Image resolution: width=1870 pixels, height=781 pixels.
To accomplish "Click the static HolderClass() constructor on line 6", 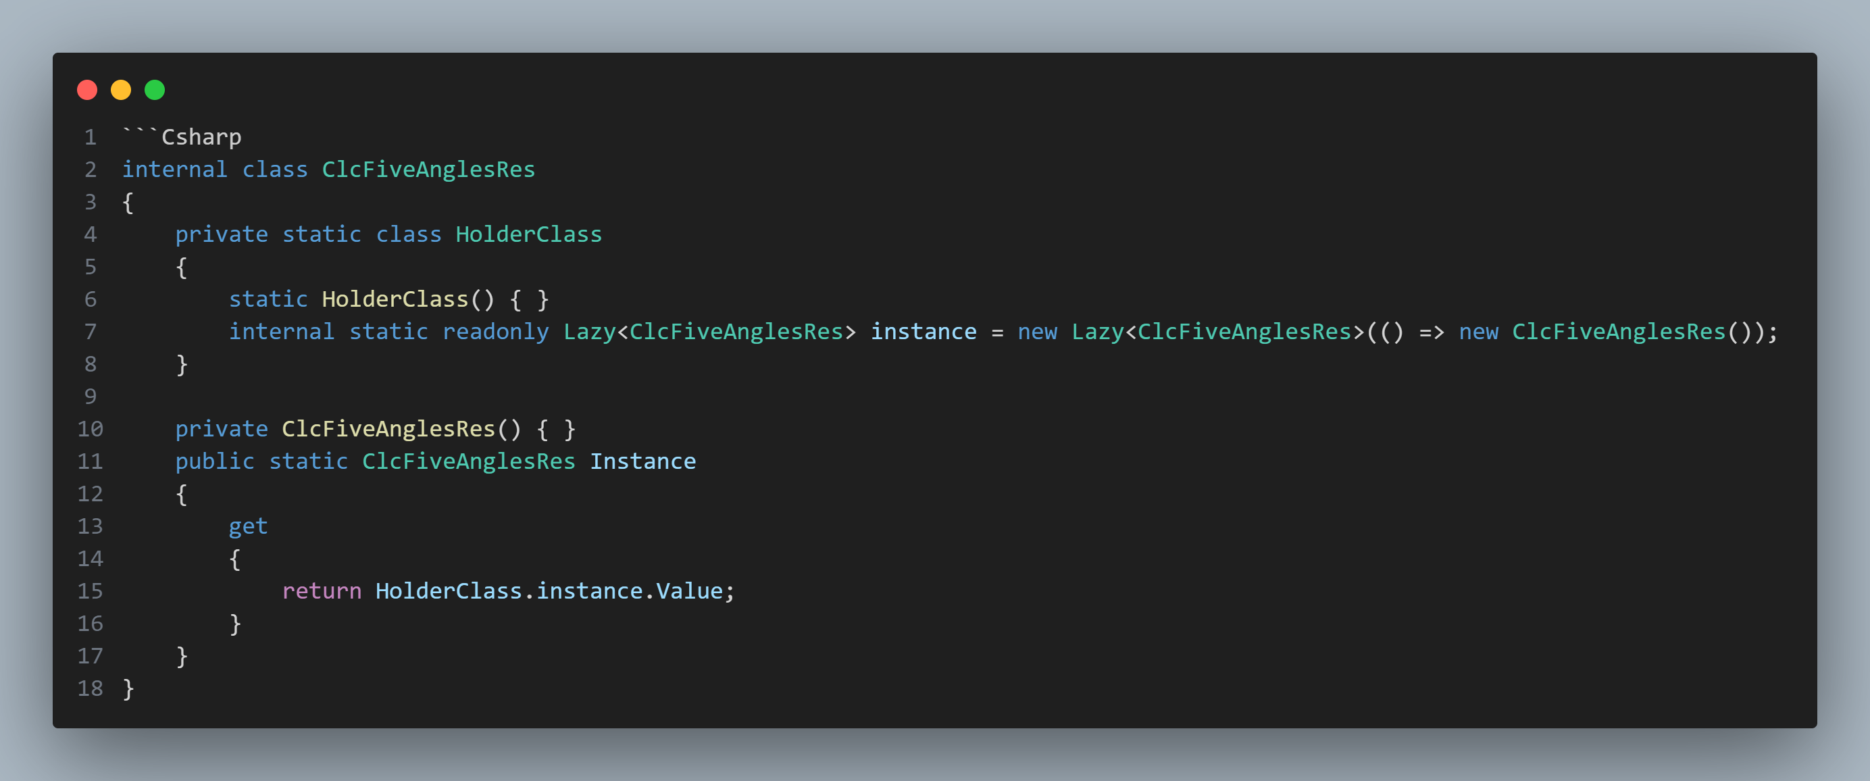I will pyautogui.click(x=389, y=299).
